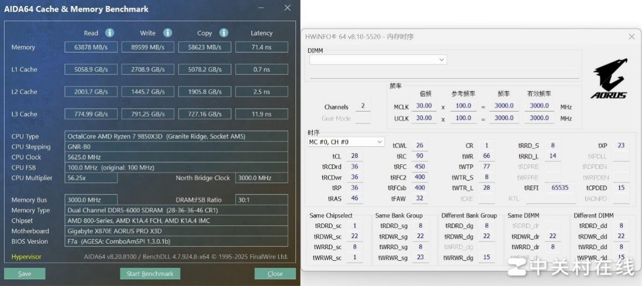Click the AORUS logo in HWiNFO window

pos(609,79)
